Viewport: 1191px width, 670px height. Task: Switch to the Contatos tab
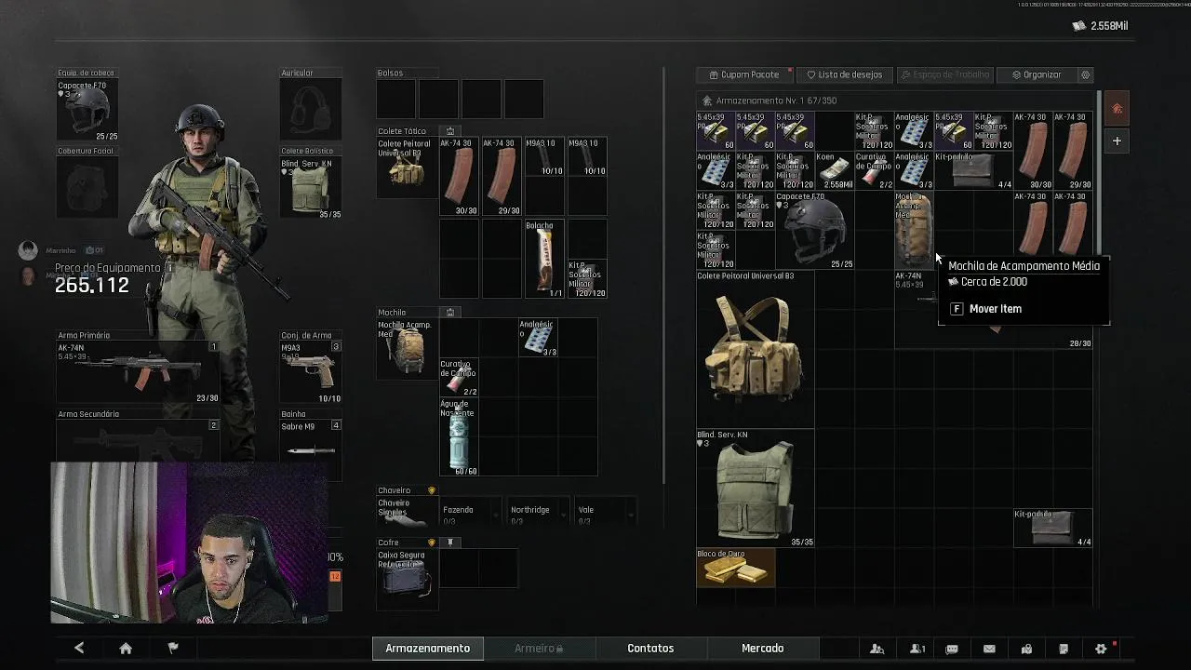[x=650, y=649]
